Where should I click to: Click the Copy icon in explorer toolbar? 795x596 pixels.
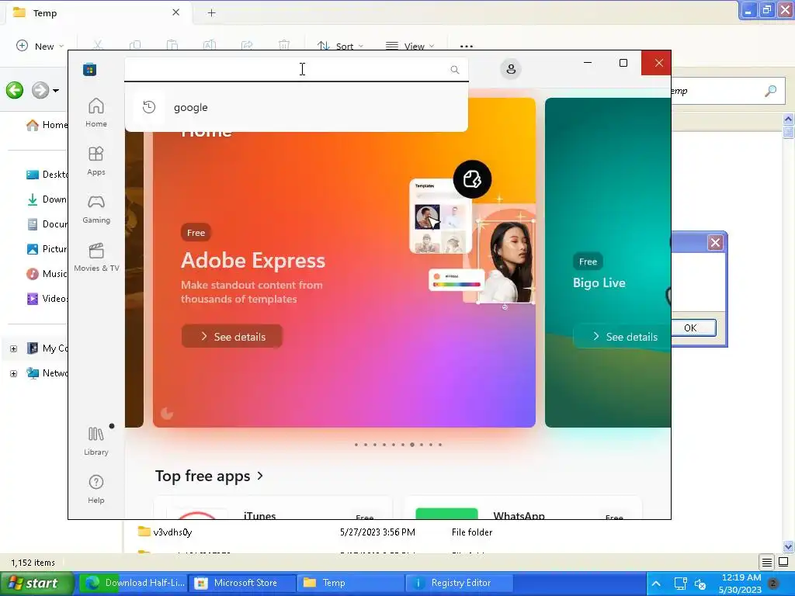tap(135, 44)
